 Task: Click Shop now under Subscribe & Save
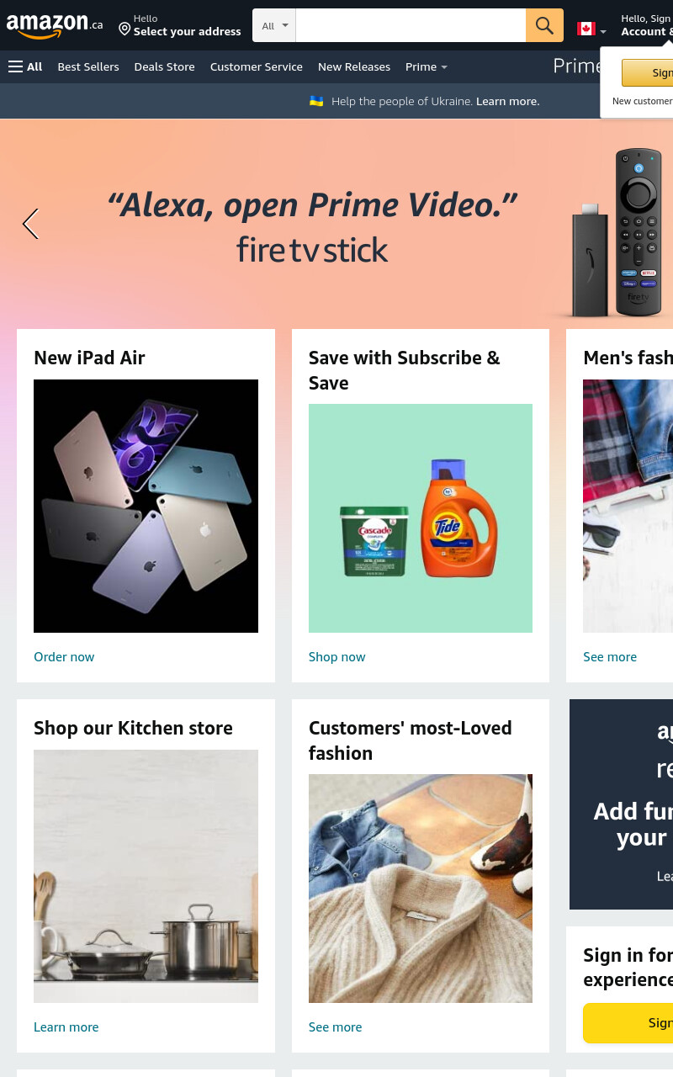click(x=336, y=656)
